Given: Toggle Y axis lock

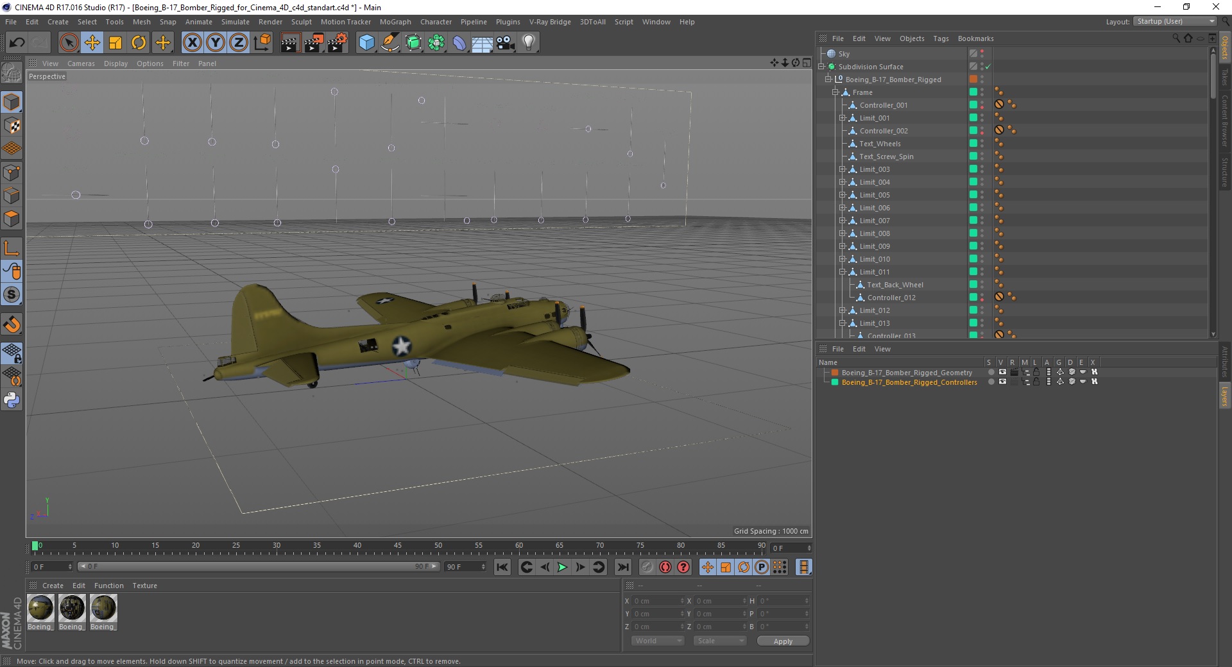Looking at the screenshot, I should 216,43.
